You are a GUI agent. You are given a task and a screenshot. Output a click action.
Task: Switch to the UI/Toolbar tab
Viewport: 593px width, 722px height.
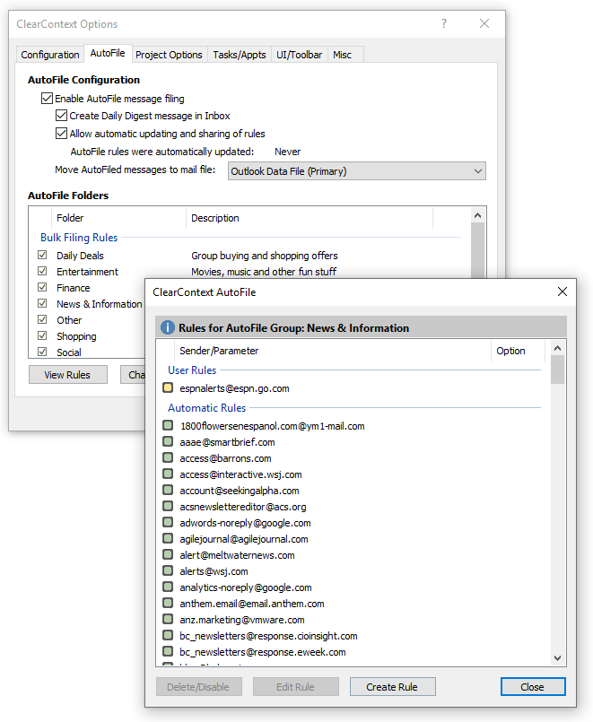[x=300, y=55]
